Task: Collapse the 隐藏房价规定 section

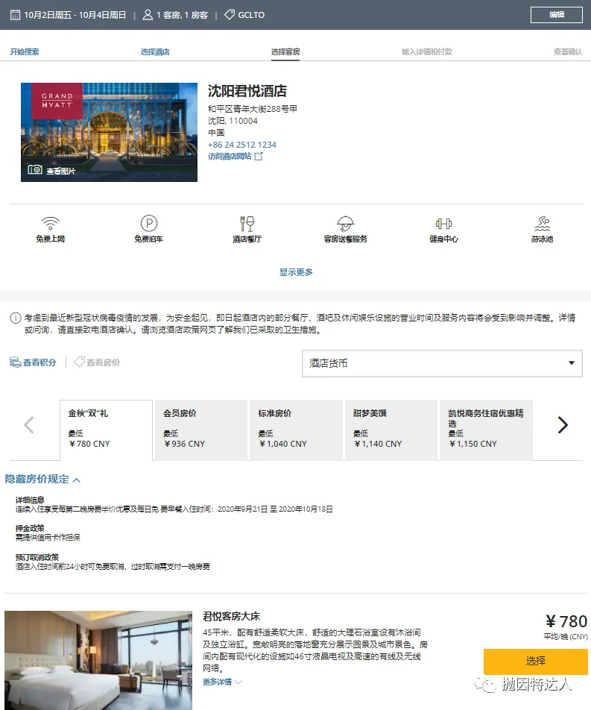Action: pyautogui.click(x=42, y=479)
